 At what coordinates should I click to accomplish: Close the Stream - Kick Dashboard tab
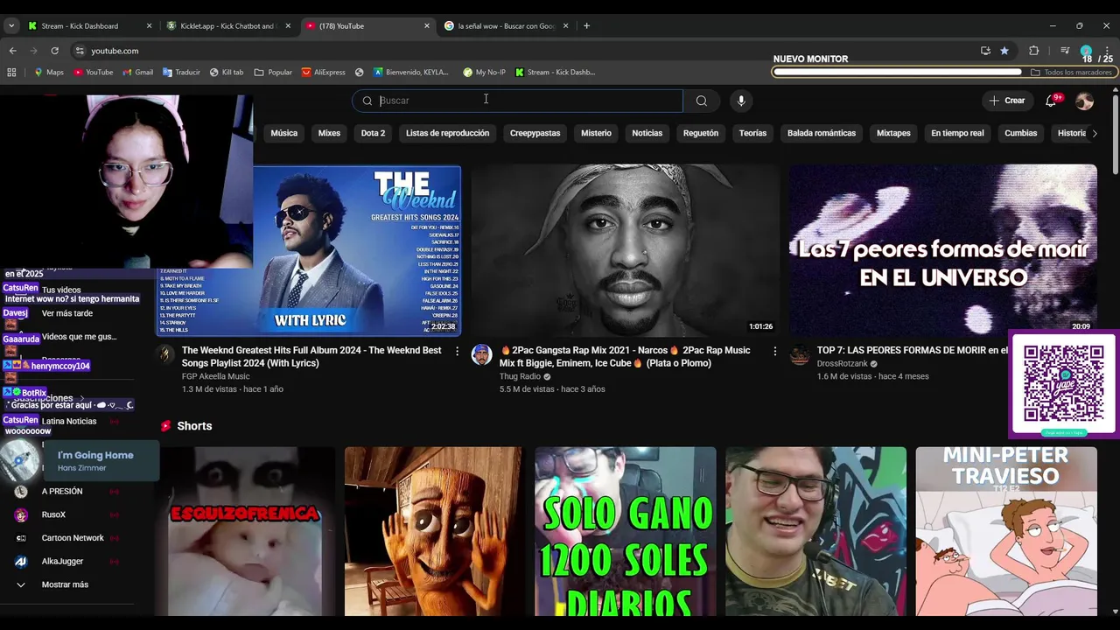pos(149,25)
